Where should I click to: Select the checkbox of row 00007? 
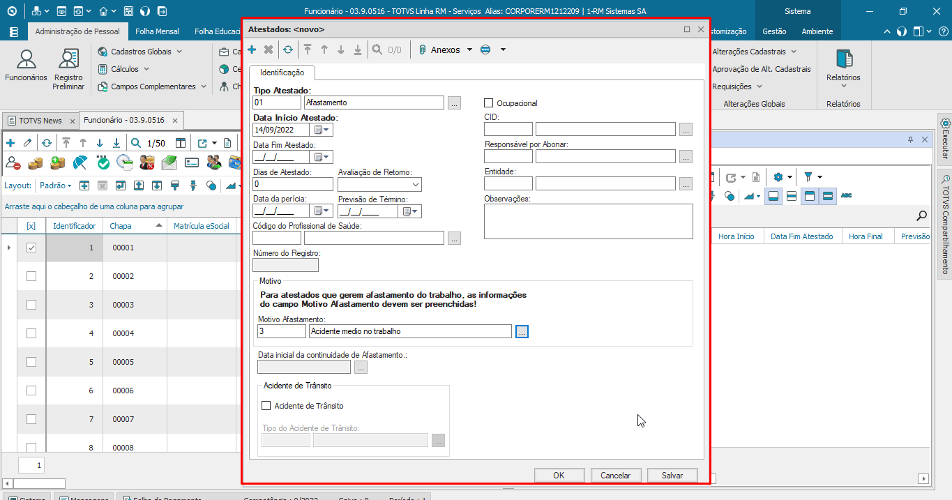31,419
